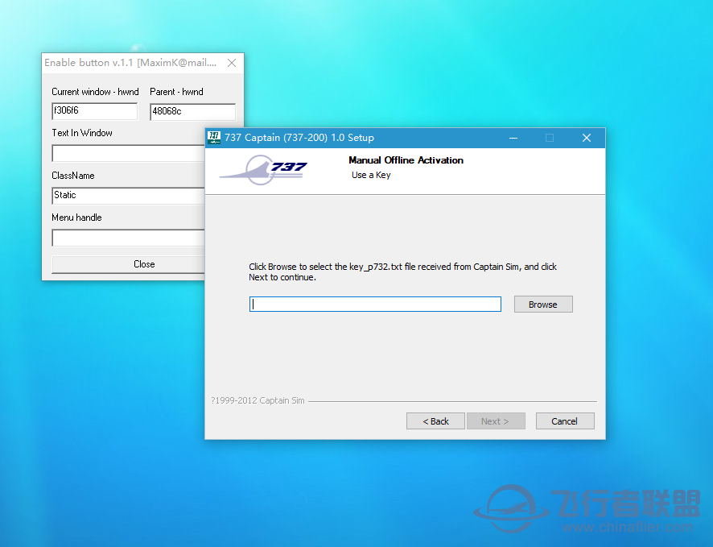Close the 737 Captain Setup window
The height and width of the screenshot is (547, 713).
[x=587, y=138]
